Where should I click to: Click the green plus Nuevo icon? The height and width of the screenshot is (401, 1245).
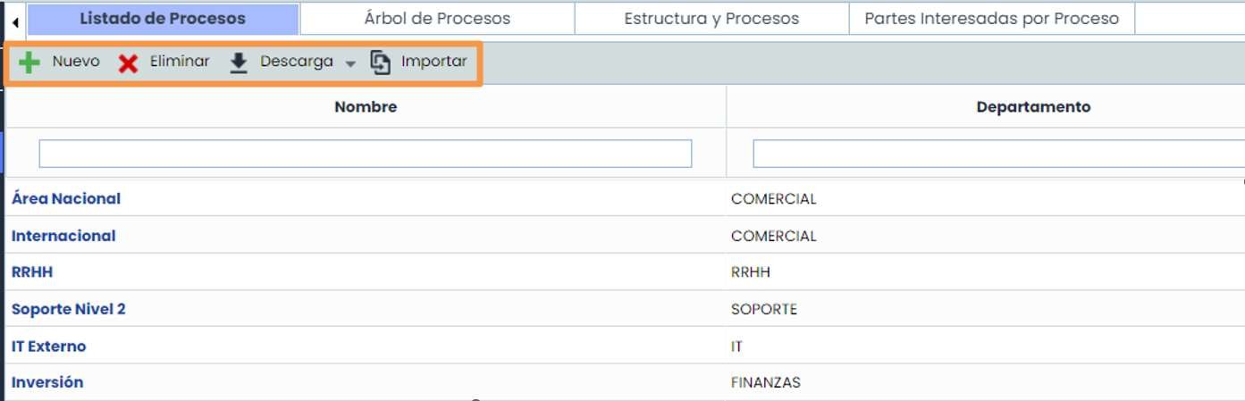coord(29,63)
